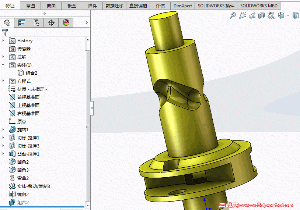The height and width of the screenshot is (210, 300).
Task: Switch to the 直接编辑 tab
Action: coord(138,6)
